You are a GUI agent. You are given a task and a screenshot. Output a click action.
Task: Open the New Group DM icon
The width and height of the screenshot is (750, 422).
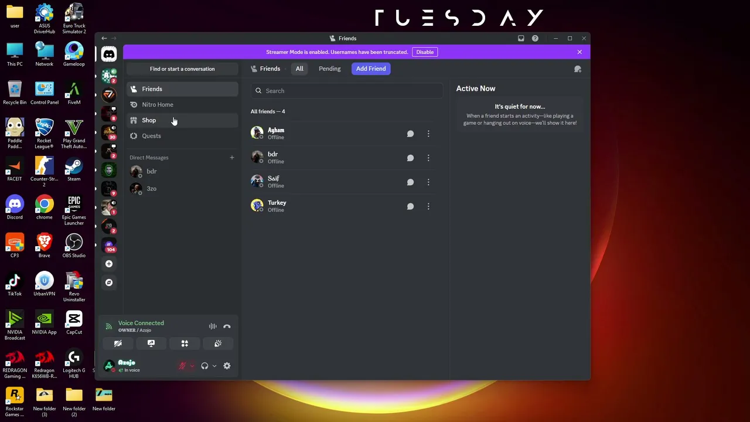pyautogui.click(x=577, y=69)
